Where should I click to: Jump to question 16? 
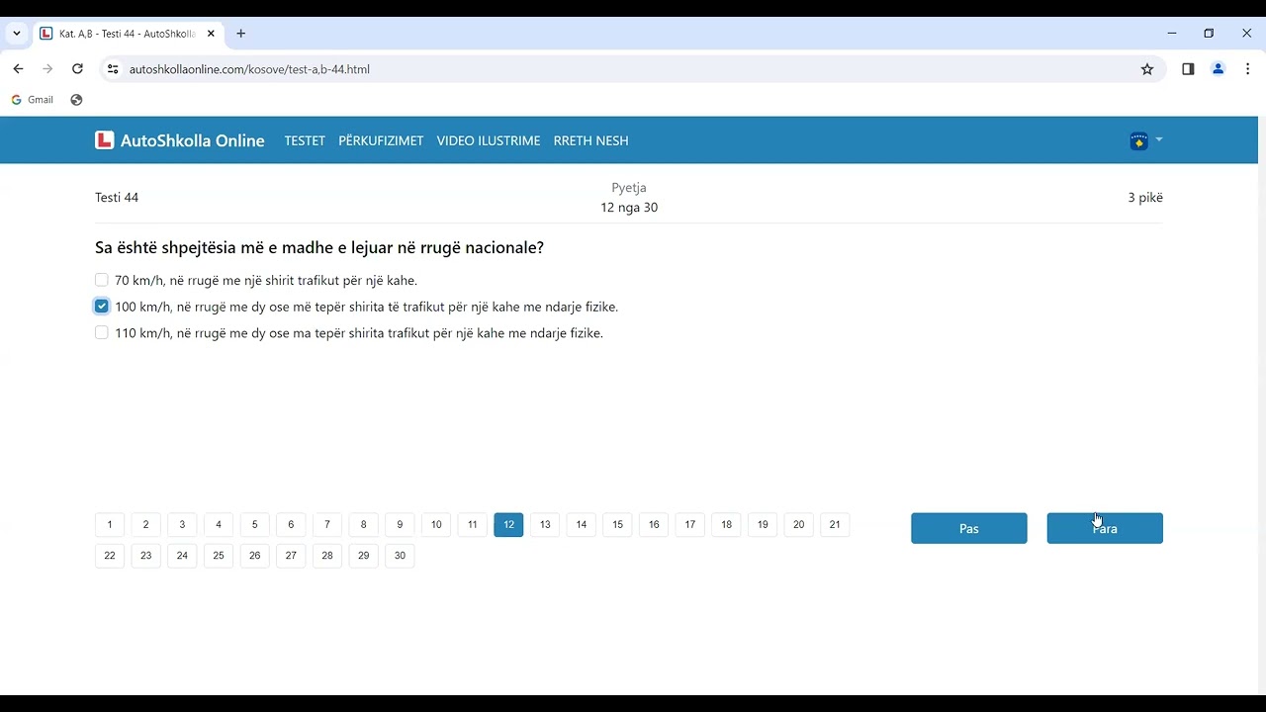pyautogui.click(x=654, y=524)
